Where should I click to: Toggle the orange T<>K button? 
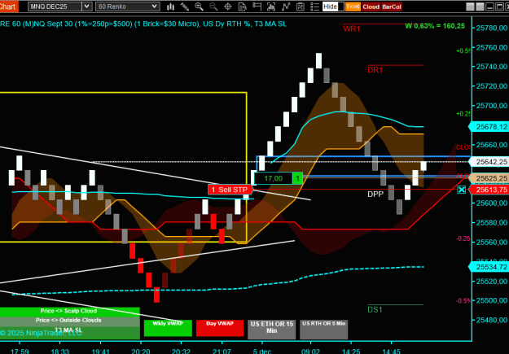click(353, 7)
